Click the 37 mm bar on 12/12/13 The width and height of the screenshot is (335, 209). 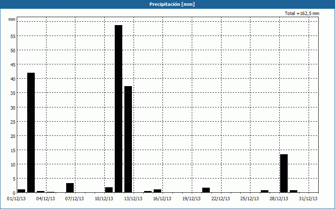coord(128,139)
